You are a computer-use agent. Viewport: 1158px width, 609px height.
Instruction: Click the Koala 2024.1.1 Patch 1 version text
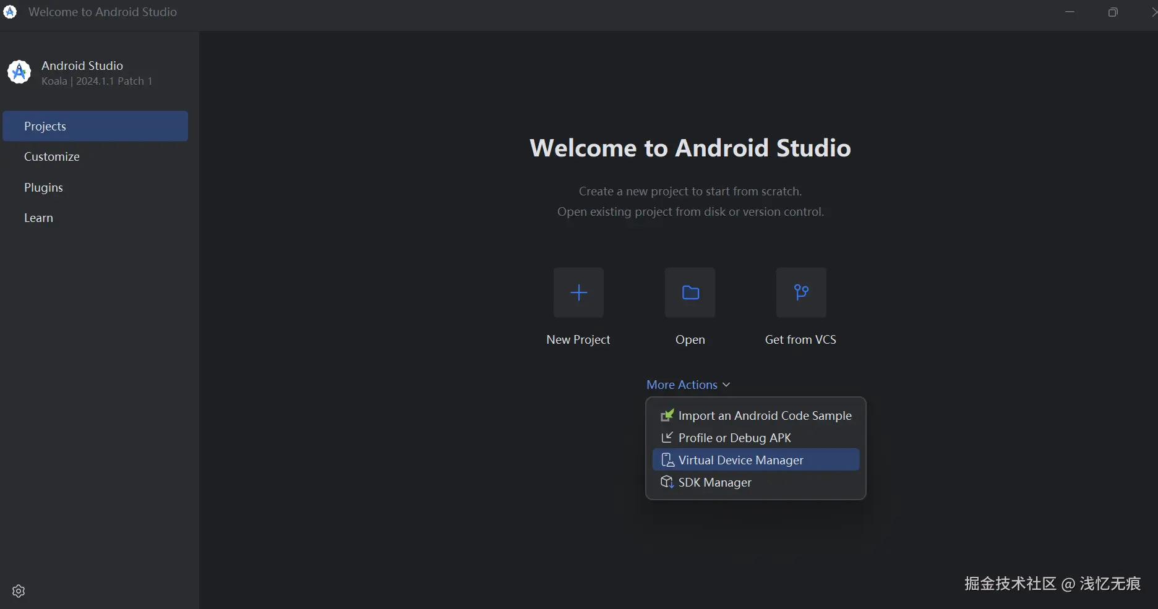point(96,81)
